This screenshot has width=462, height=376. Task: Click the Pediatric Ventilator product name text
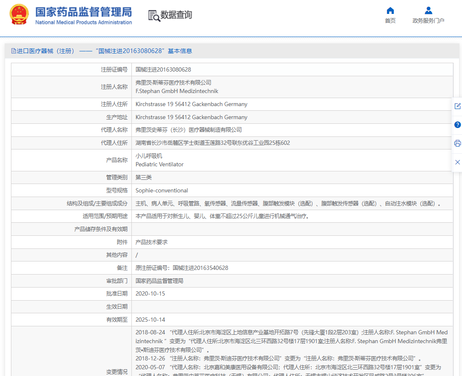pos(159,165)
